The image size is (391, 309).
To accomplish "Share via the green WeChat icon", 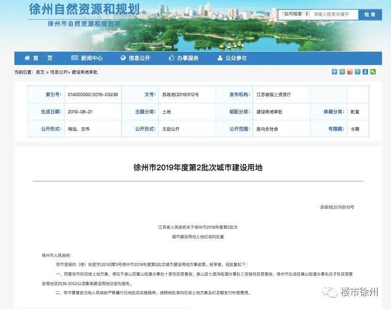I will coord(373,72).
